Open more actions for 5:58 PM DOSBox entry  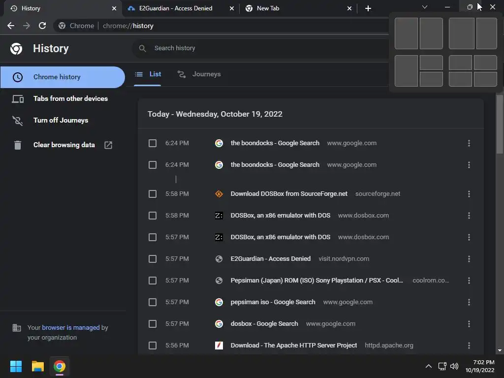tap(469, 216)
